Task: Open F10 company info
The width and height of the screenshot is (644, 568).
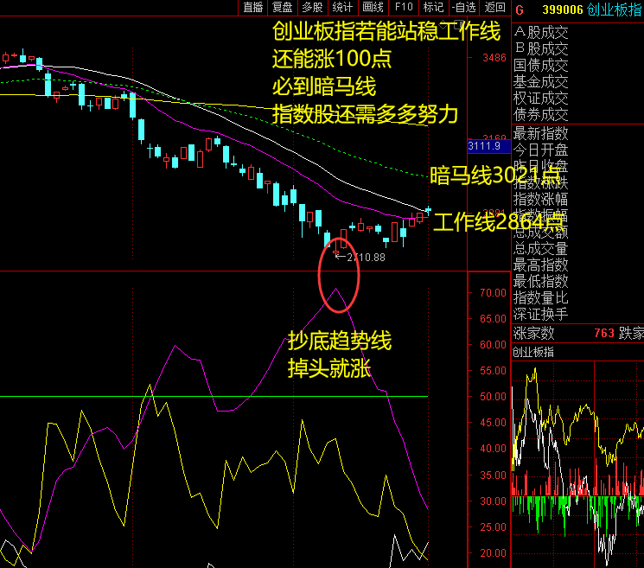Action: [404, 8]
